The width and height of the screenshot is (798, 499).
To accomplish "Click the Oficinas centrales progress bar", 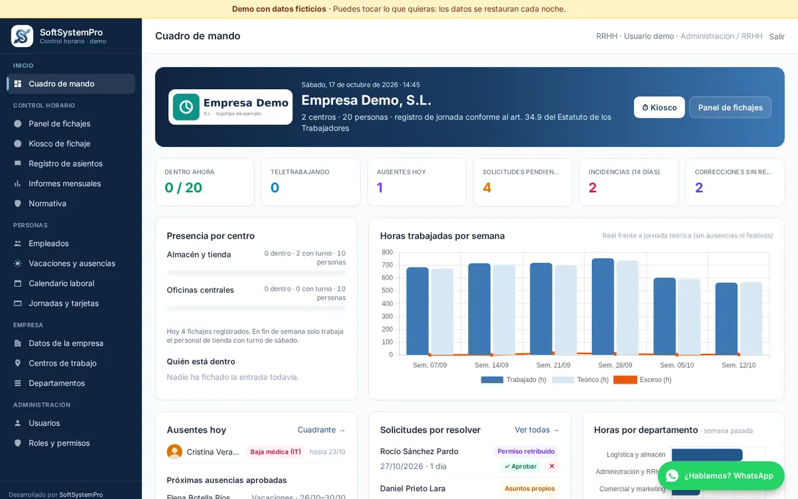I will pos(256,309).
